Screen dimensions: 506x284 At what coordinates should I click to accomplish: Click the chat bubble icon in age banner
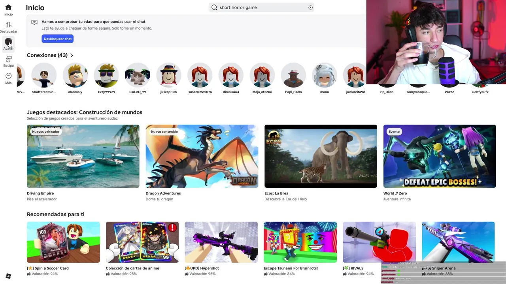(34, 22)
